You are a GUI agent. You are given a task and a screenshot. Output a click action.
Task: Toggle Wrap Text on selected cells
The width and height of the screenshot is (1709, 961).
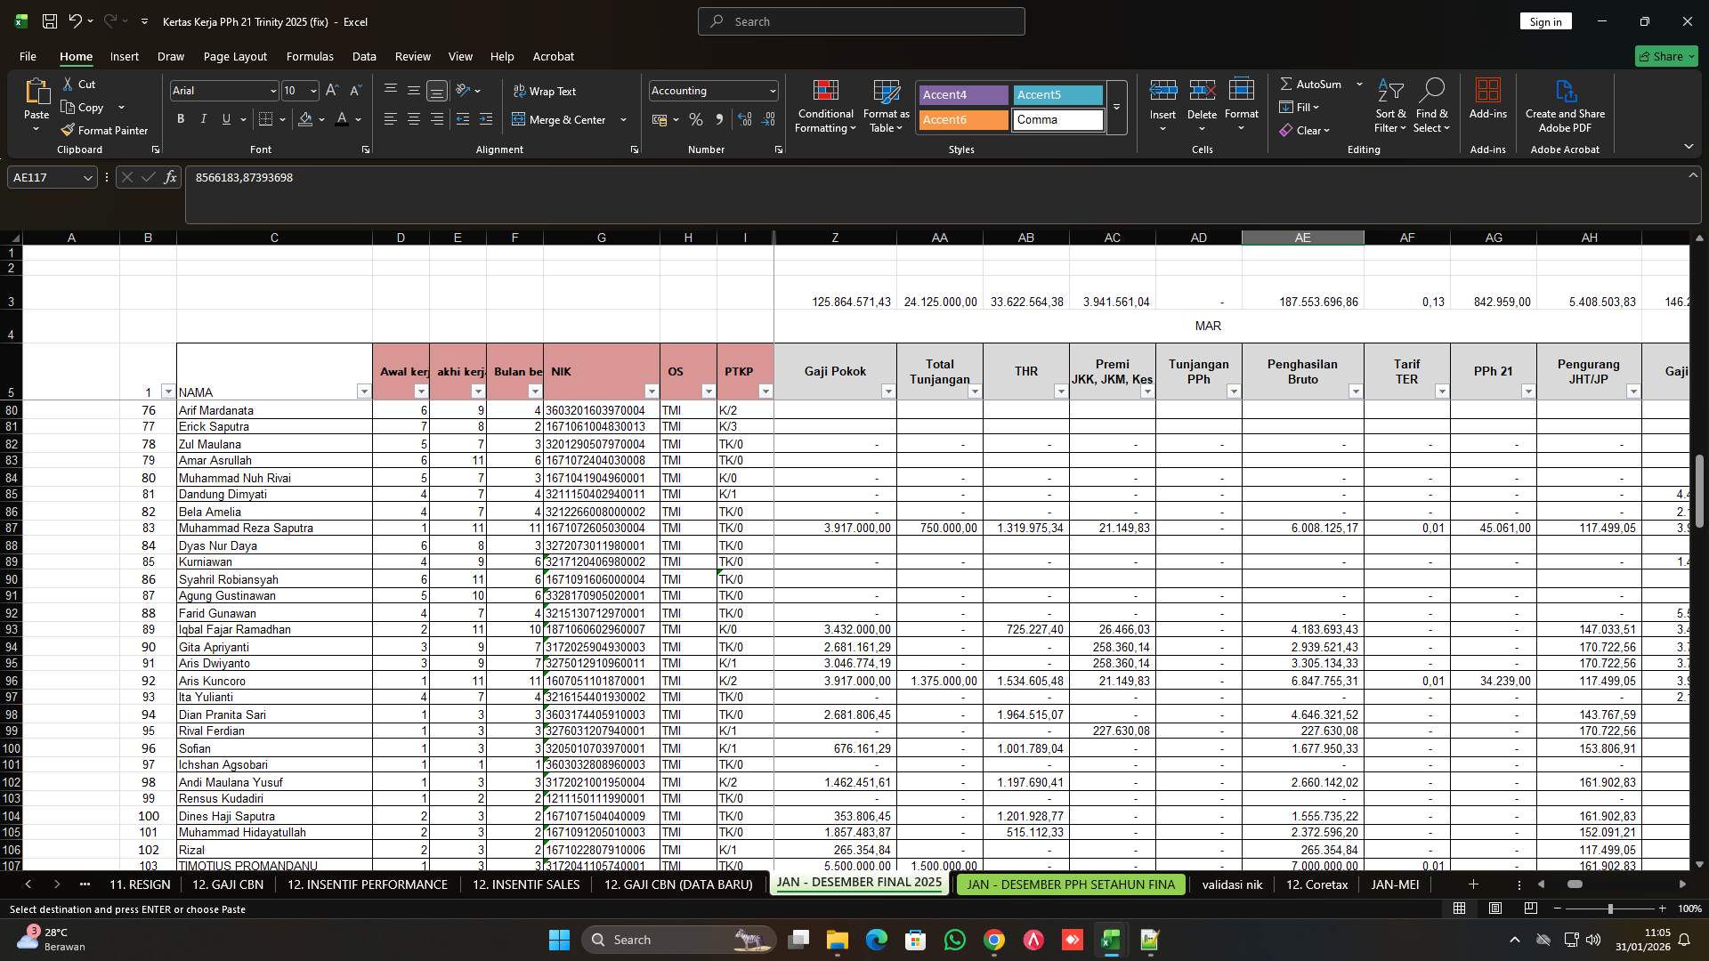pos(545,91)
